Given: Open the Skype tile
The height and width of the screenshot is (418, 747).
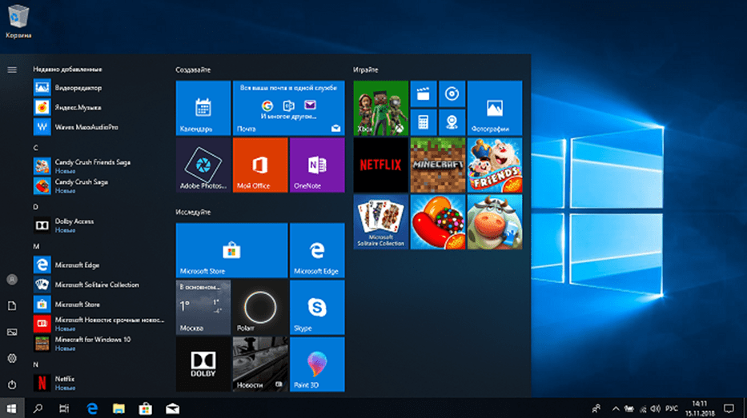Looking at the screenshot, I should pyautogui.click(x=316, y=307).
